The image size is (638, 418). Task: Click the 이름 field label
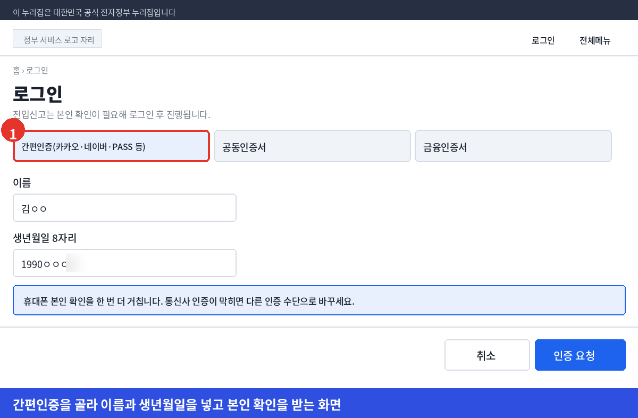point(22,183)
